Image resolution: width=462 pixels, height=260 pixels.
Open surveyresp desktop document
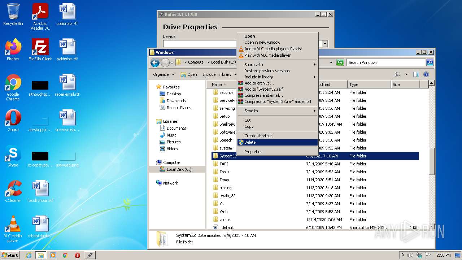click(67, 121)
